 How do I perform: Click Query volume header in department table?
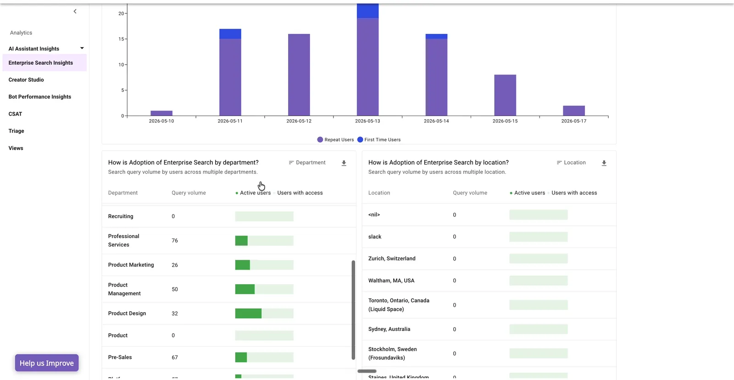click(189, 193)
